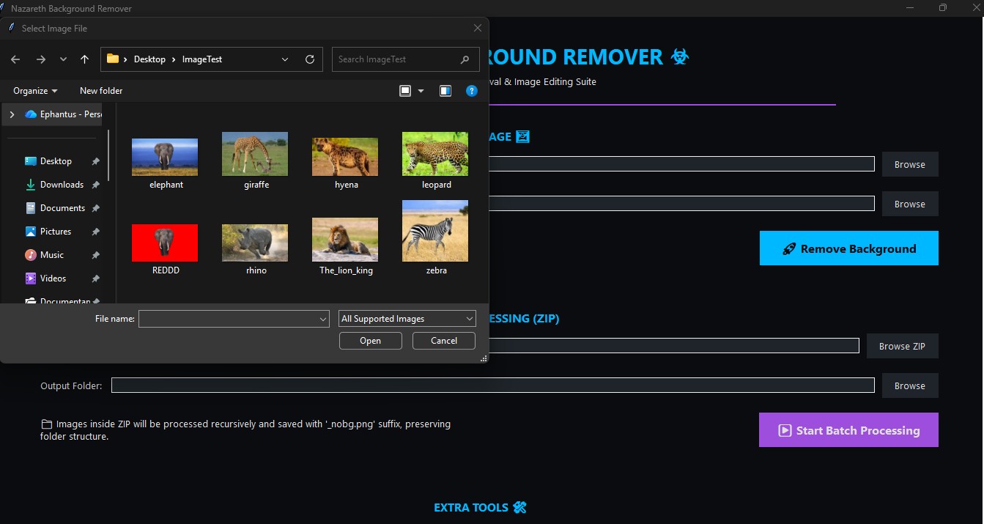
Task: Open the file dialog Help icon
Action: [x=472, y=91]
